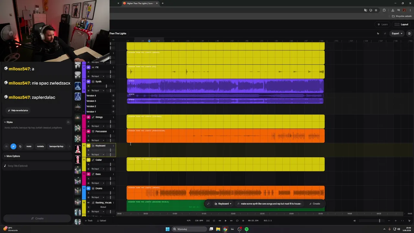This screenshot has width=414, height=233.
Task: Click the Create button in the left panel
Action: point(37,218)
